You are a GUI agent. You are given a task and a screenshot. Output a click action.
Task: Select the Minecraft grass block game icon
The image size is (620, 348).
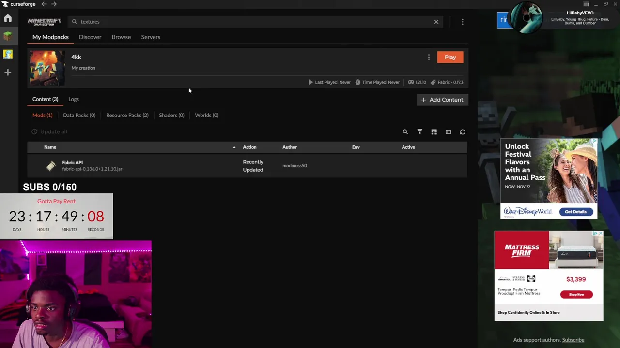point(8,36)
